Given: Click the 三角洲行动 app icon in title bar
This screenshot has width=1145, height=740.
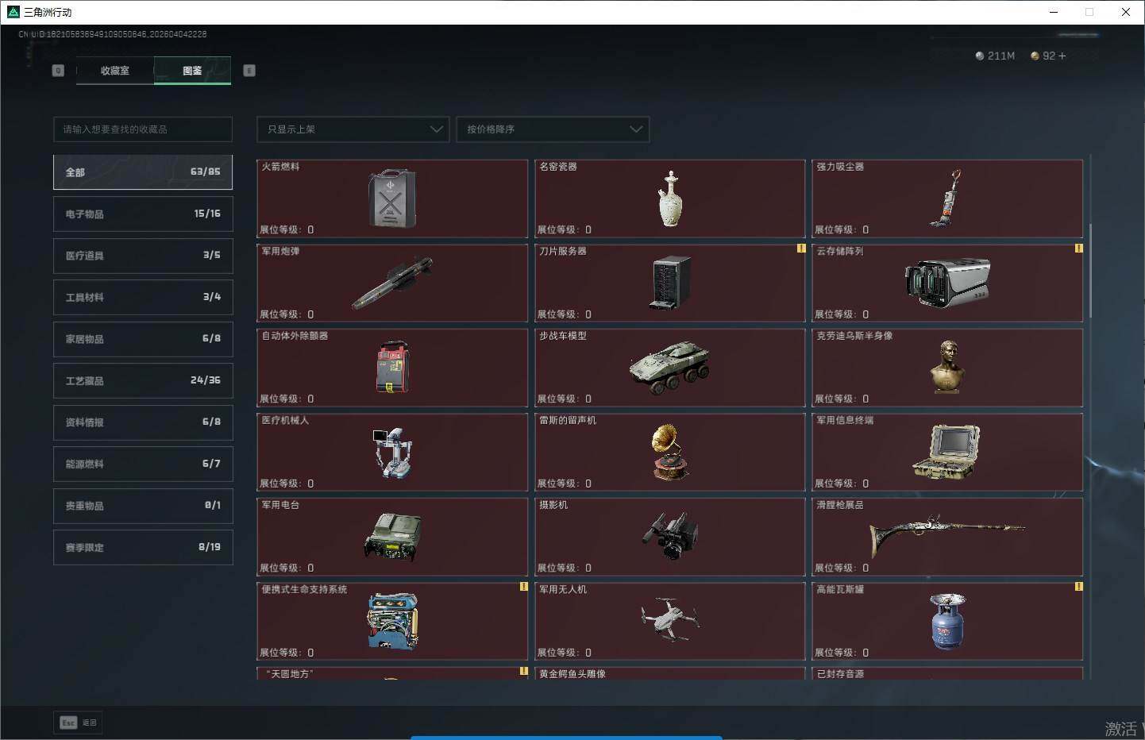Looking at the screenshot, I should [x=13, y=12].
